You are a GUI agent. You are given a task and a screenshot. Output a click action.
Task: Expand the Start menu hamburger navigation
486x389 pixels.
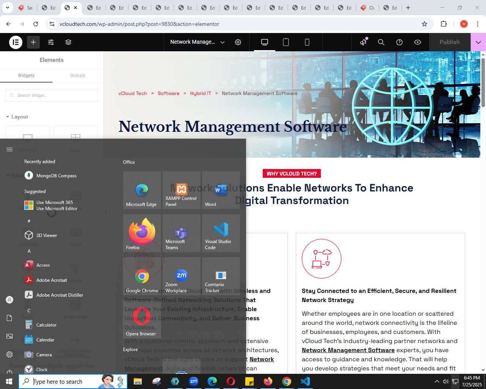pos(9,149)
